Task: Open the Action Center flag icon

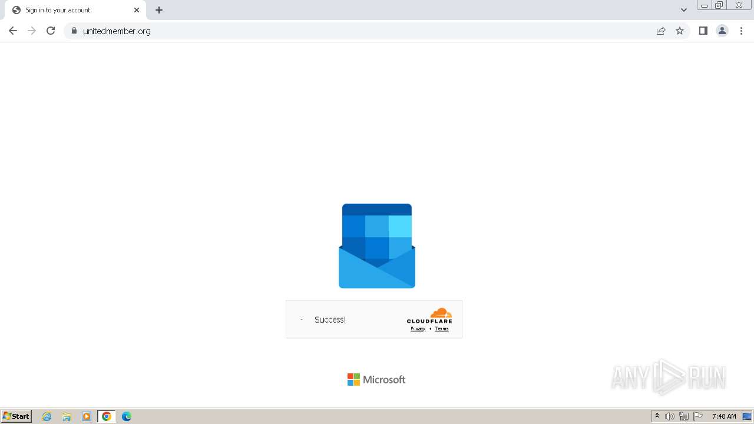Action: pos(698,416)
